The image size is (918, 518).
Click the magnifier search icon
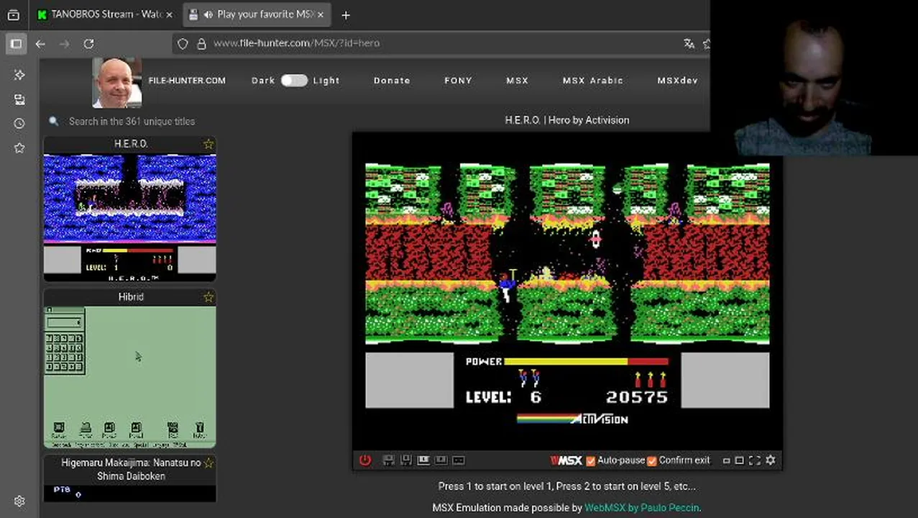(53, 121)
